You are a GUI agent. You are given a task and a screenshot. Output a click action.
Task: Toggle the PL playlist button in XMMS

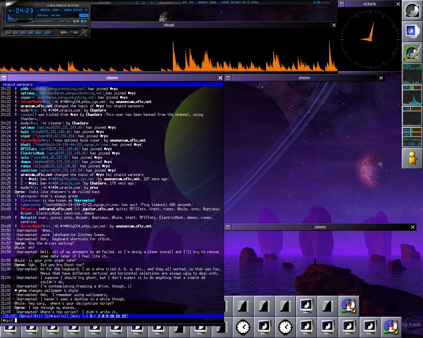tap(84, 21)
